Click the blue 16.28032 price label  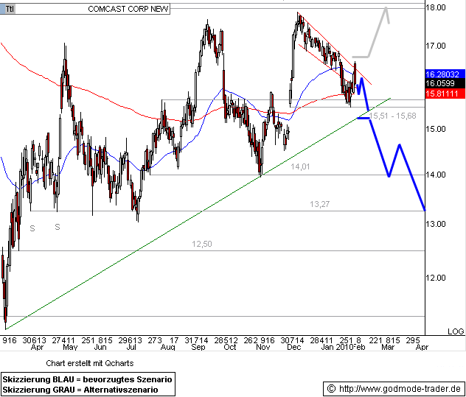pos(445,74)
